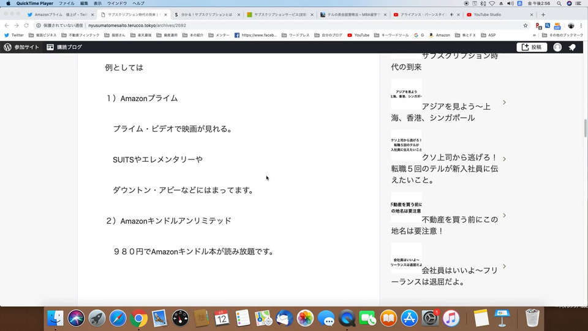Open その他のブックマーク folder
This screenshot has width=588, height=331.
pos(562,36)
